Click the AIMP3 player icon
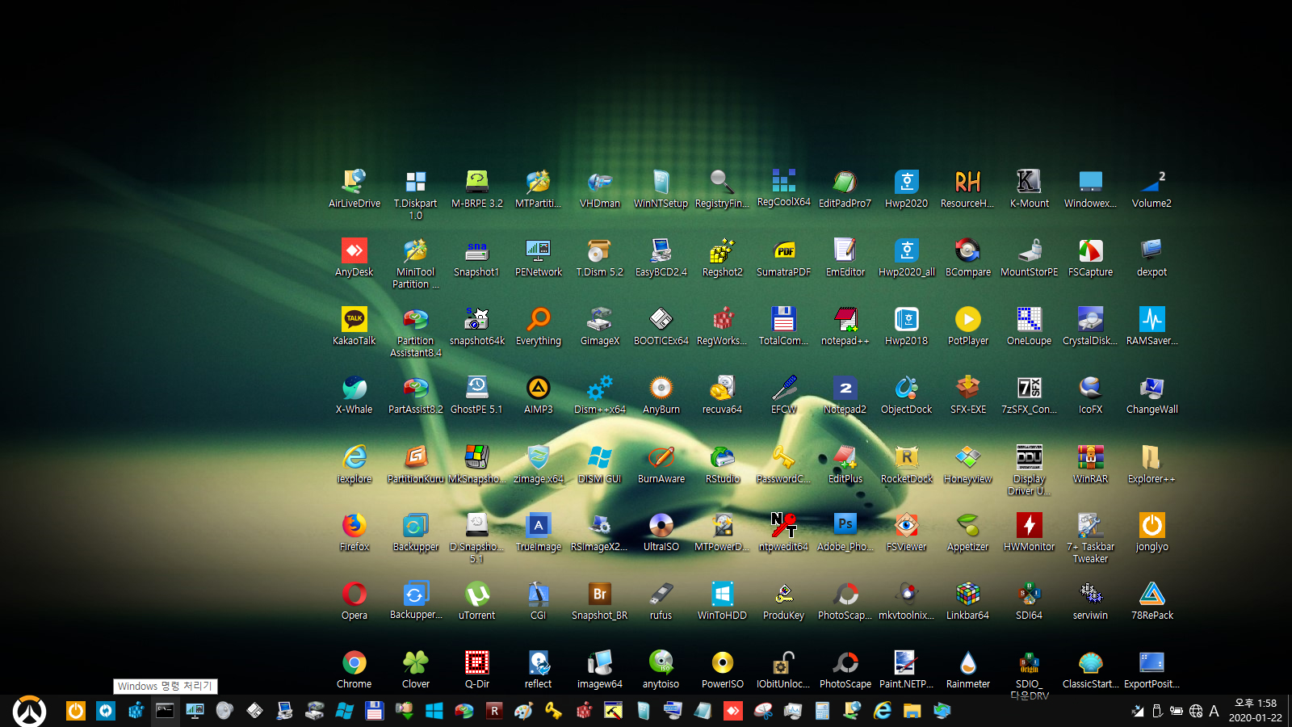Image resolution: width=1292 pixels, height=727 pixels. click(x=539, y=395)
